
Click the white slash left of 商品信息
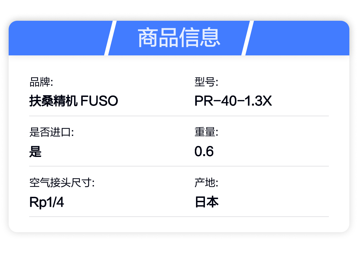pos(110,38)
